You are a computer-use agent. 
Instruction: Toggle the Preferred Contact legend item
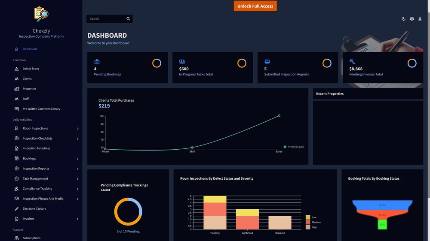pos(293,147)
